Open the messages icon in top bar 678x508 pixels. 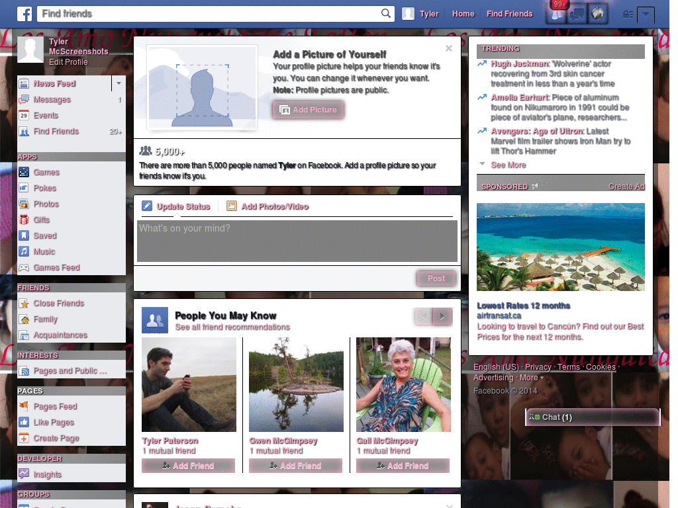tap(577, 15)
